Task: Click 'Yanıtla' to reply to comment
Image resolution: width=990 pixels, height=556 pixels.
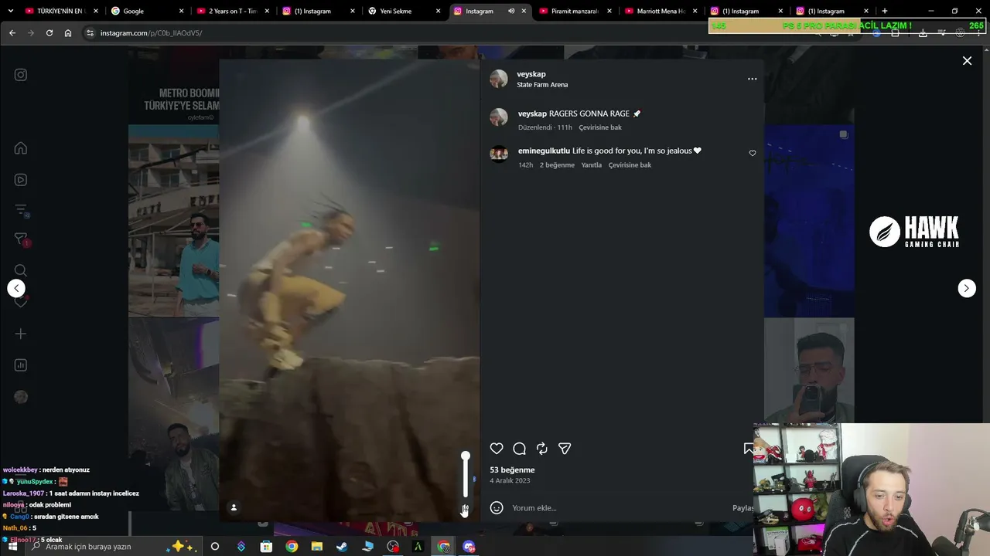Action: tap(592, 165)
